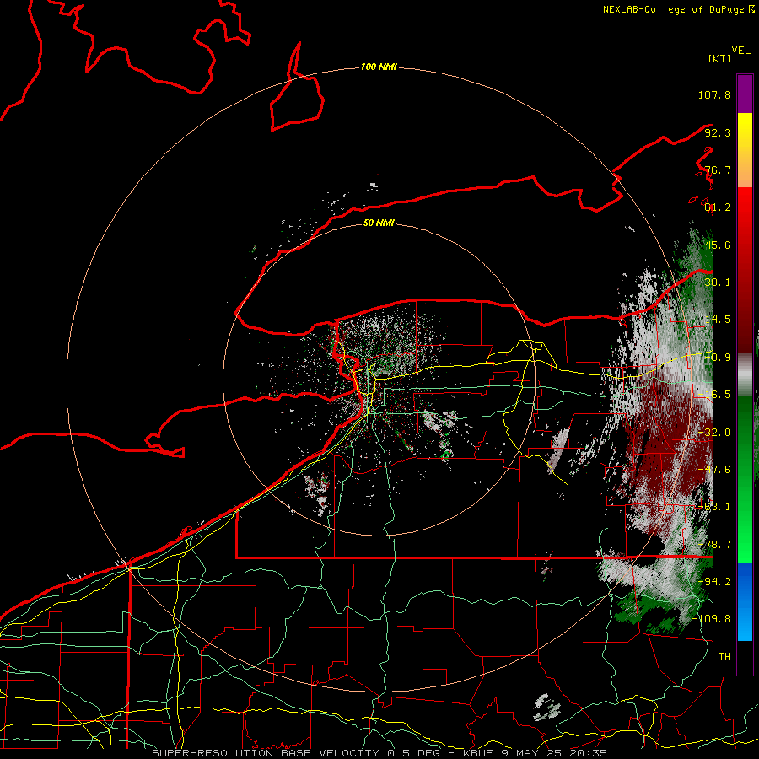Image resolution: width=759 pixels, height=759 pixels.
Task: Click the black TH segment of color bar
Action: tap(745, 658)
